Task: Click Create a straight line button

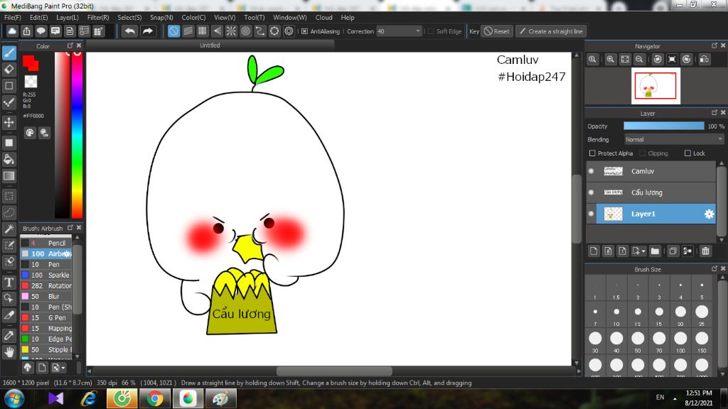Action: 551,31
